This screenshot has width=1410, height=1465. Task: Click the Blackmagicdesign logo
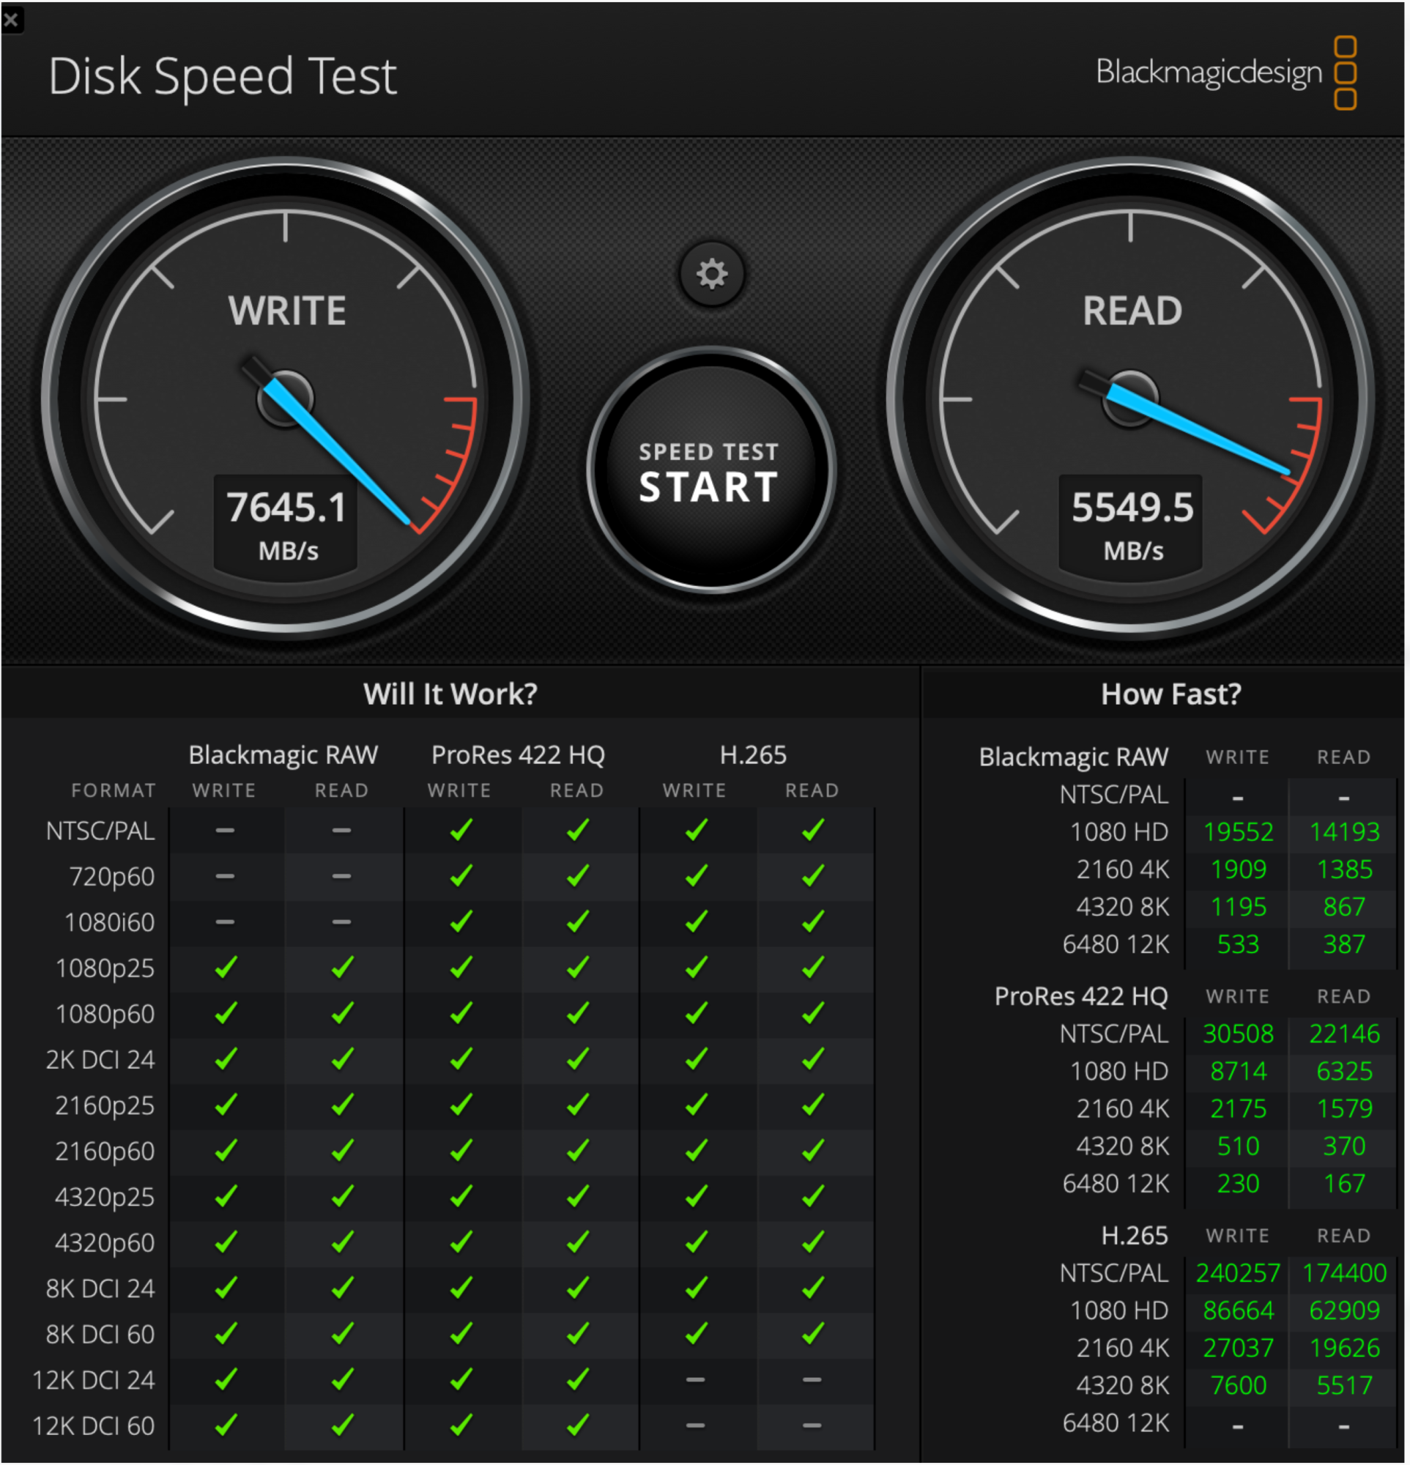(1225, 73)
